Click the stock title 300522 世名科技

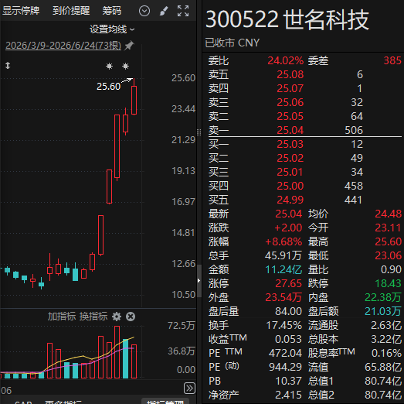click(x=287, y=19)
